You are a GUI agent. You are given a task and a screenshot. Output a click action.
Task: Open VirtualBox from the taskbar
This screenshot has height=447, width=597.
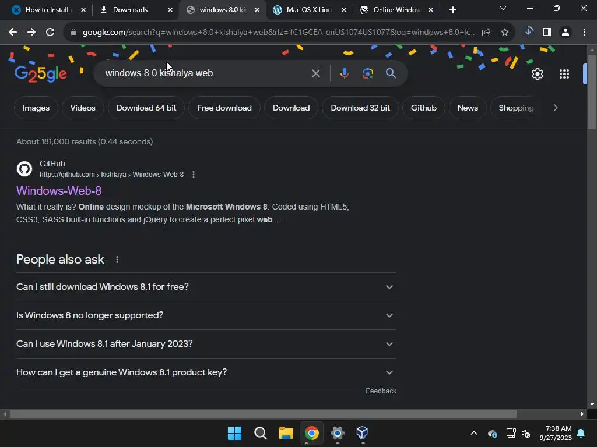coord(362,433)
